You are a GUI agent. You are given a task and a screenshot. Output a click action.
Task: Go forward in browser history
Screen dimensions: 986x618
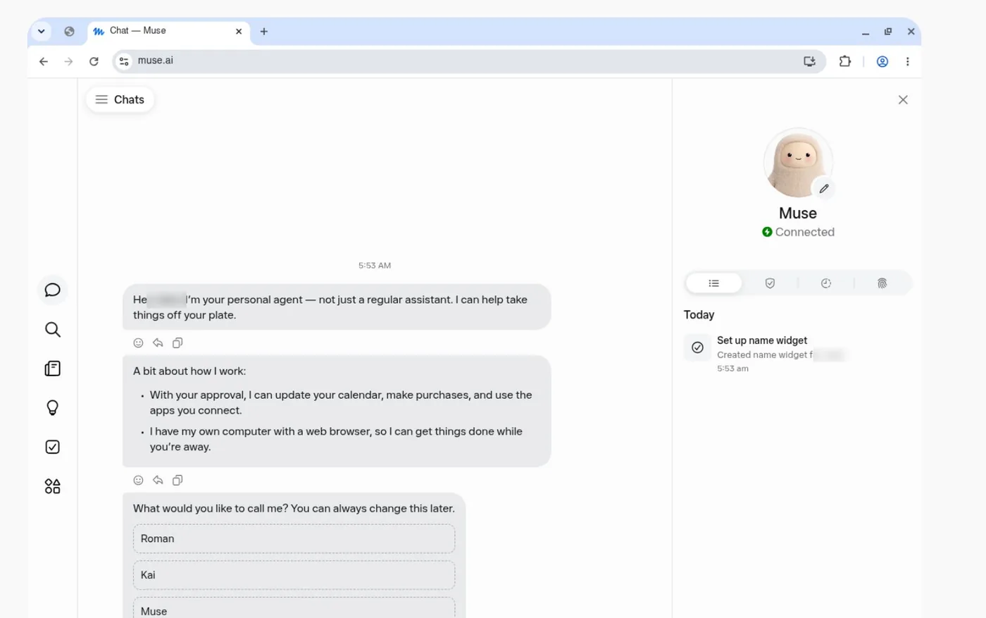(68, 61)
